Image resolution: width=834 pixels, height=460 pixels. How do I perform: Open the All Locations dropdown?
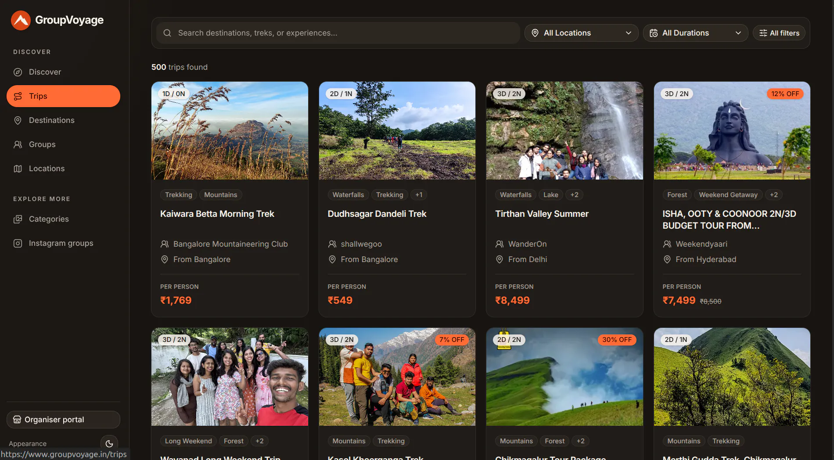pos(581,33)
